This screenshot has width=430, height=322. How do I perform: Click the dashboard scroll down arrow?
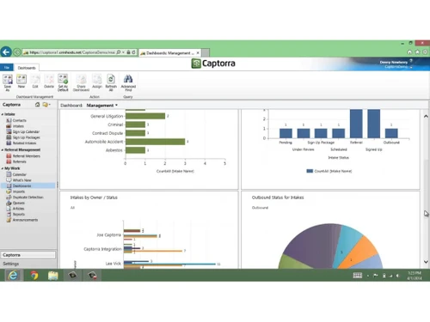426,262
